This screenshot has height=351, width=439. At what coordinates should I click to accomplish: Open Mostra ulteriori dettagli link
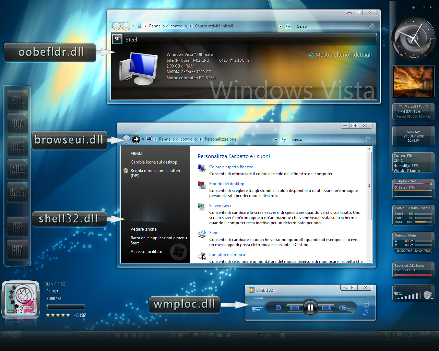(x=340, y=55)
